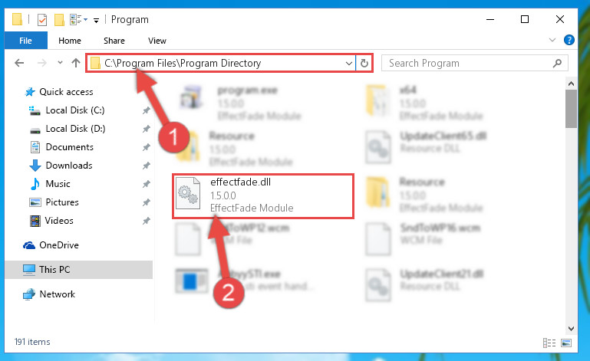Click the x64 folder icon

[377, 100]
